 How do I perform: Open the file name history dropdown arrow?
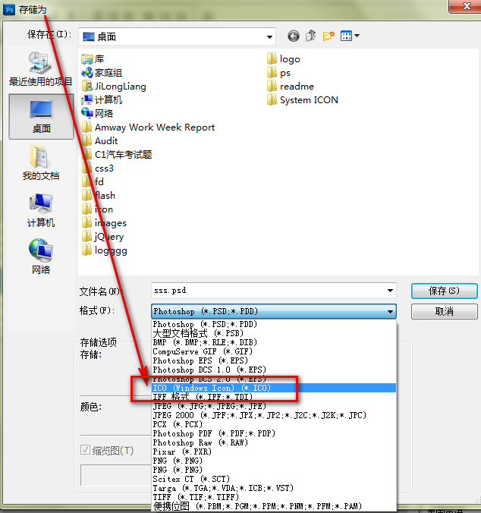(x=390, y=291)
